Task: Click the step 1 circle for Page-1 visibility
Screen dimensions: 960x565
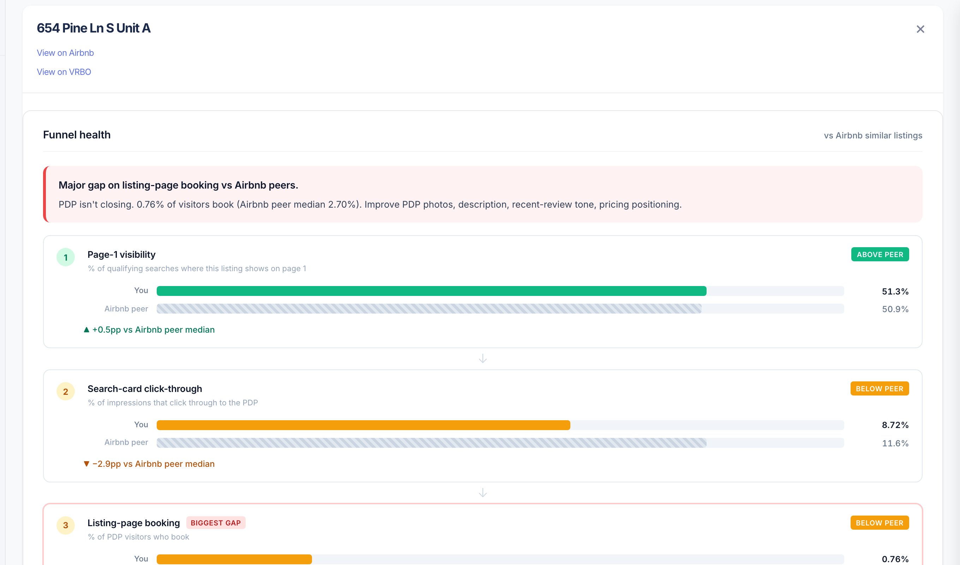Action: 66,257
